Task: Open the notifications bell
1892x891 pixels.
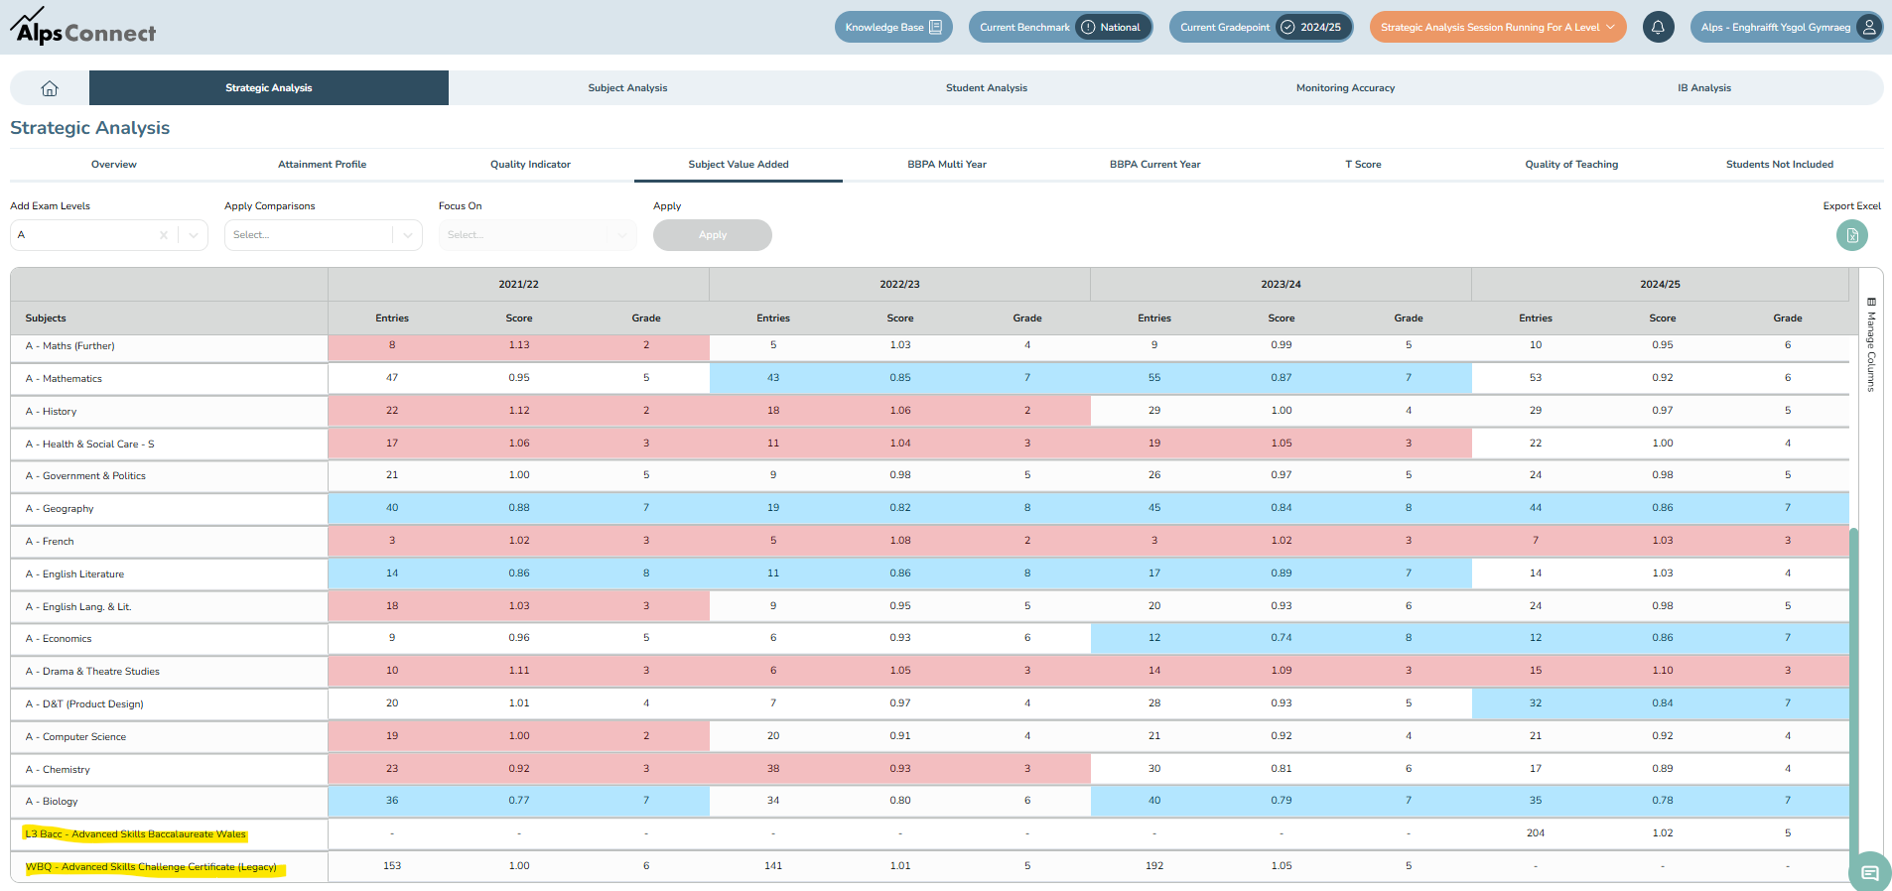Action: [1658, 28]
